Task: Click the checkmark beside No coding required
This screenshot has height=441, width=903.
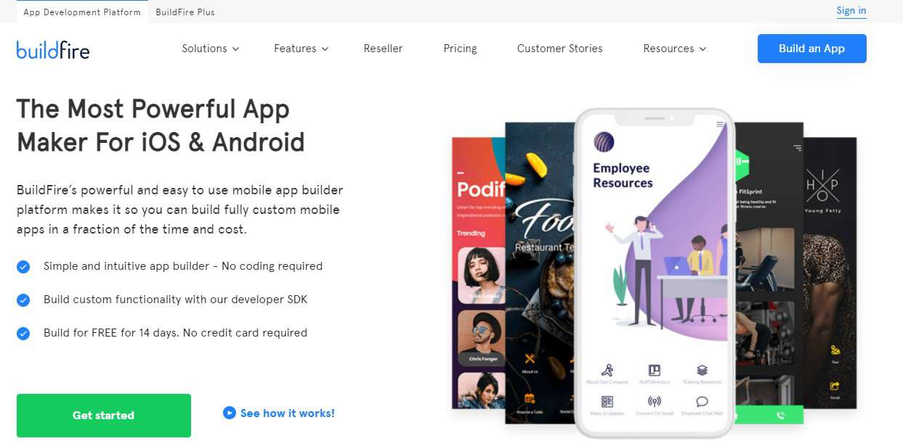Action: pyautogui.click(x=23, y=267)
